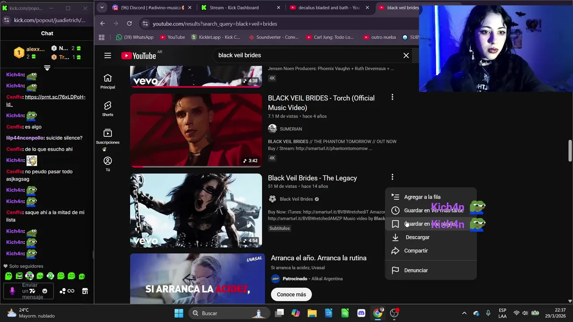Close the Discord browser tab
This screenshot has width=573, height=322.
click(x=189, y=8)
